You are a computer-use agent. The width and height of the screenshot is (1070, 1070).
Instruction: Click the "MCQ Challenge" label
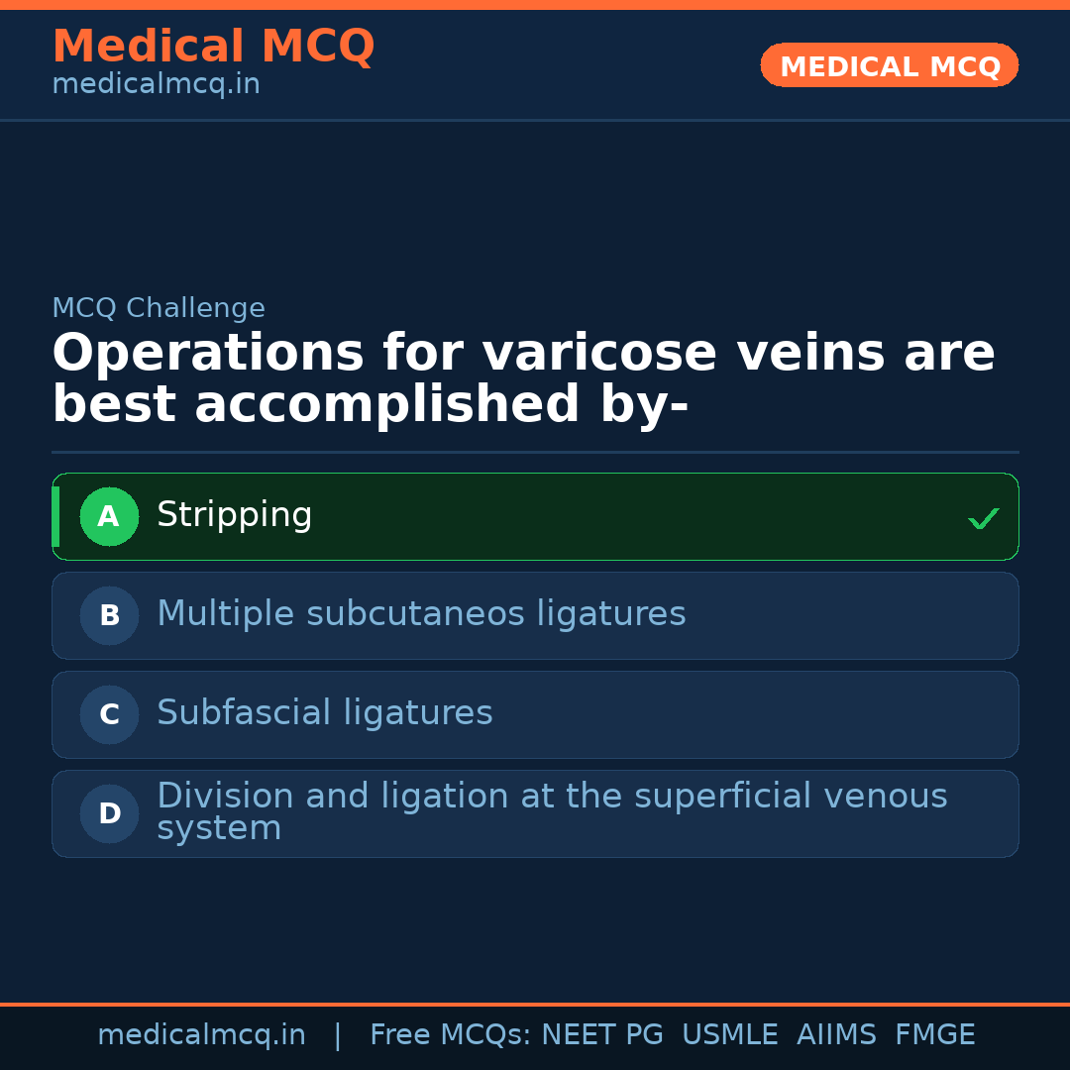159,308
